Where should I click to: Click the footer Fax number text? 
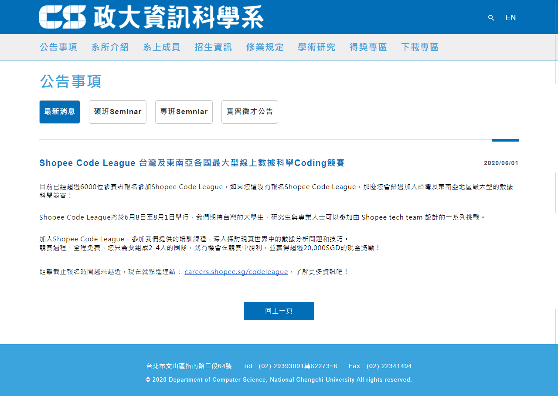pyautogui.click(x=380, y=366)
